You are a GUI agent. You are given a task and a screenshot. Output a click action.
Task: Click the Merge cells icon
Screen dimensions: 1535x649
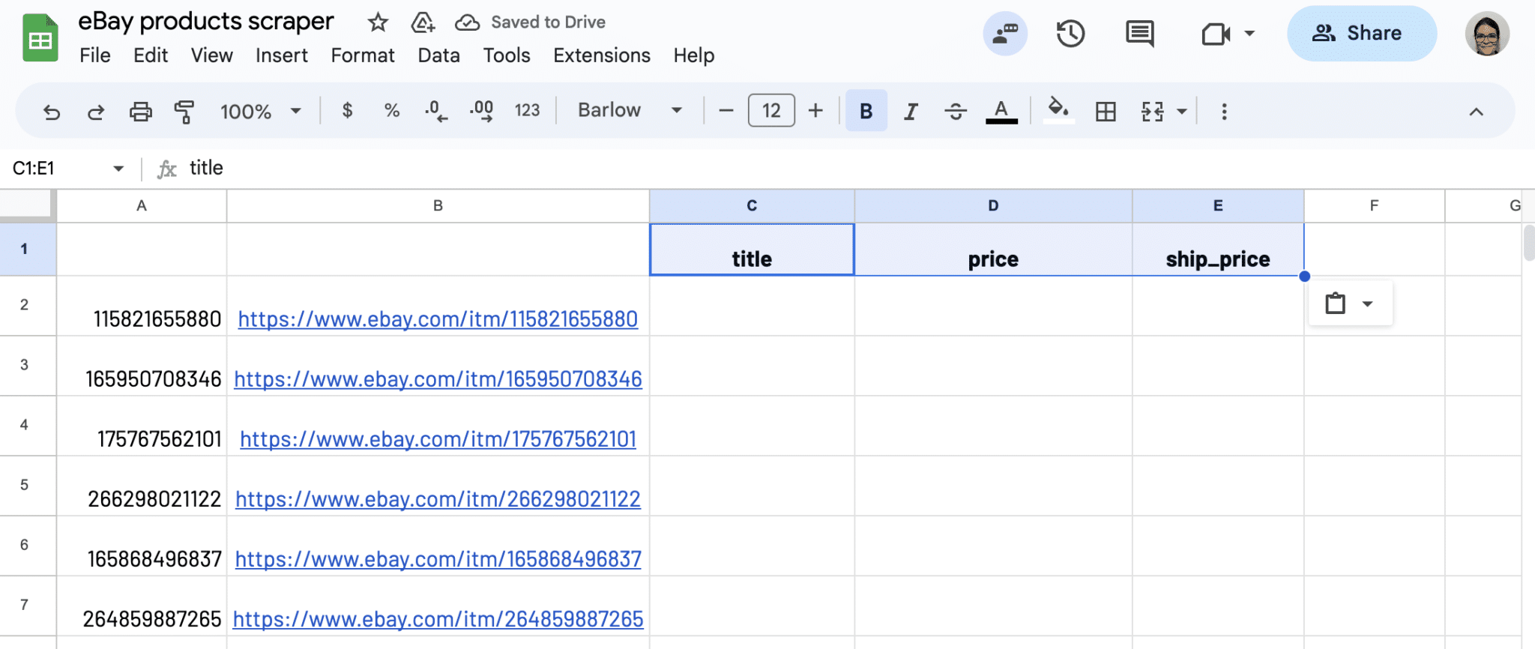pyautogui.click(x=1153, y=112)
